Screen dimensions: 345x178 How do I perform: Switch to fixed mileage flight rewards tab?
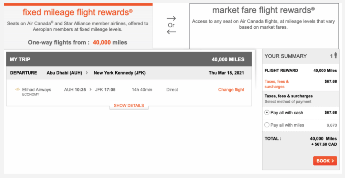[x=78, y=13]
